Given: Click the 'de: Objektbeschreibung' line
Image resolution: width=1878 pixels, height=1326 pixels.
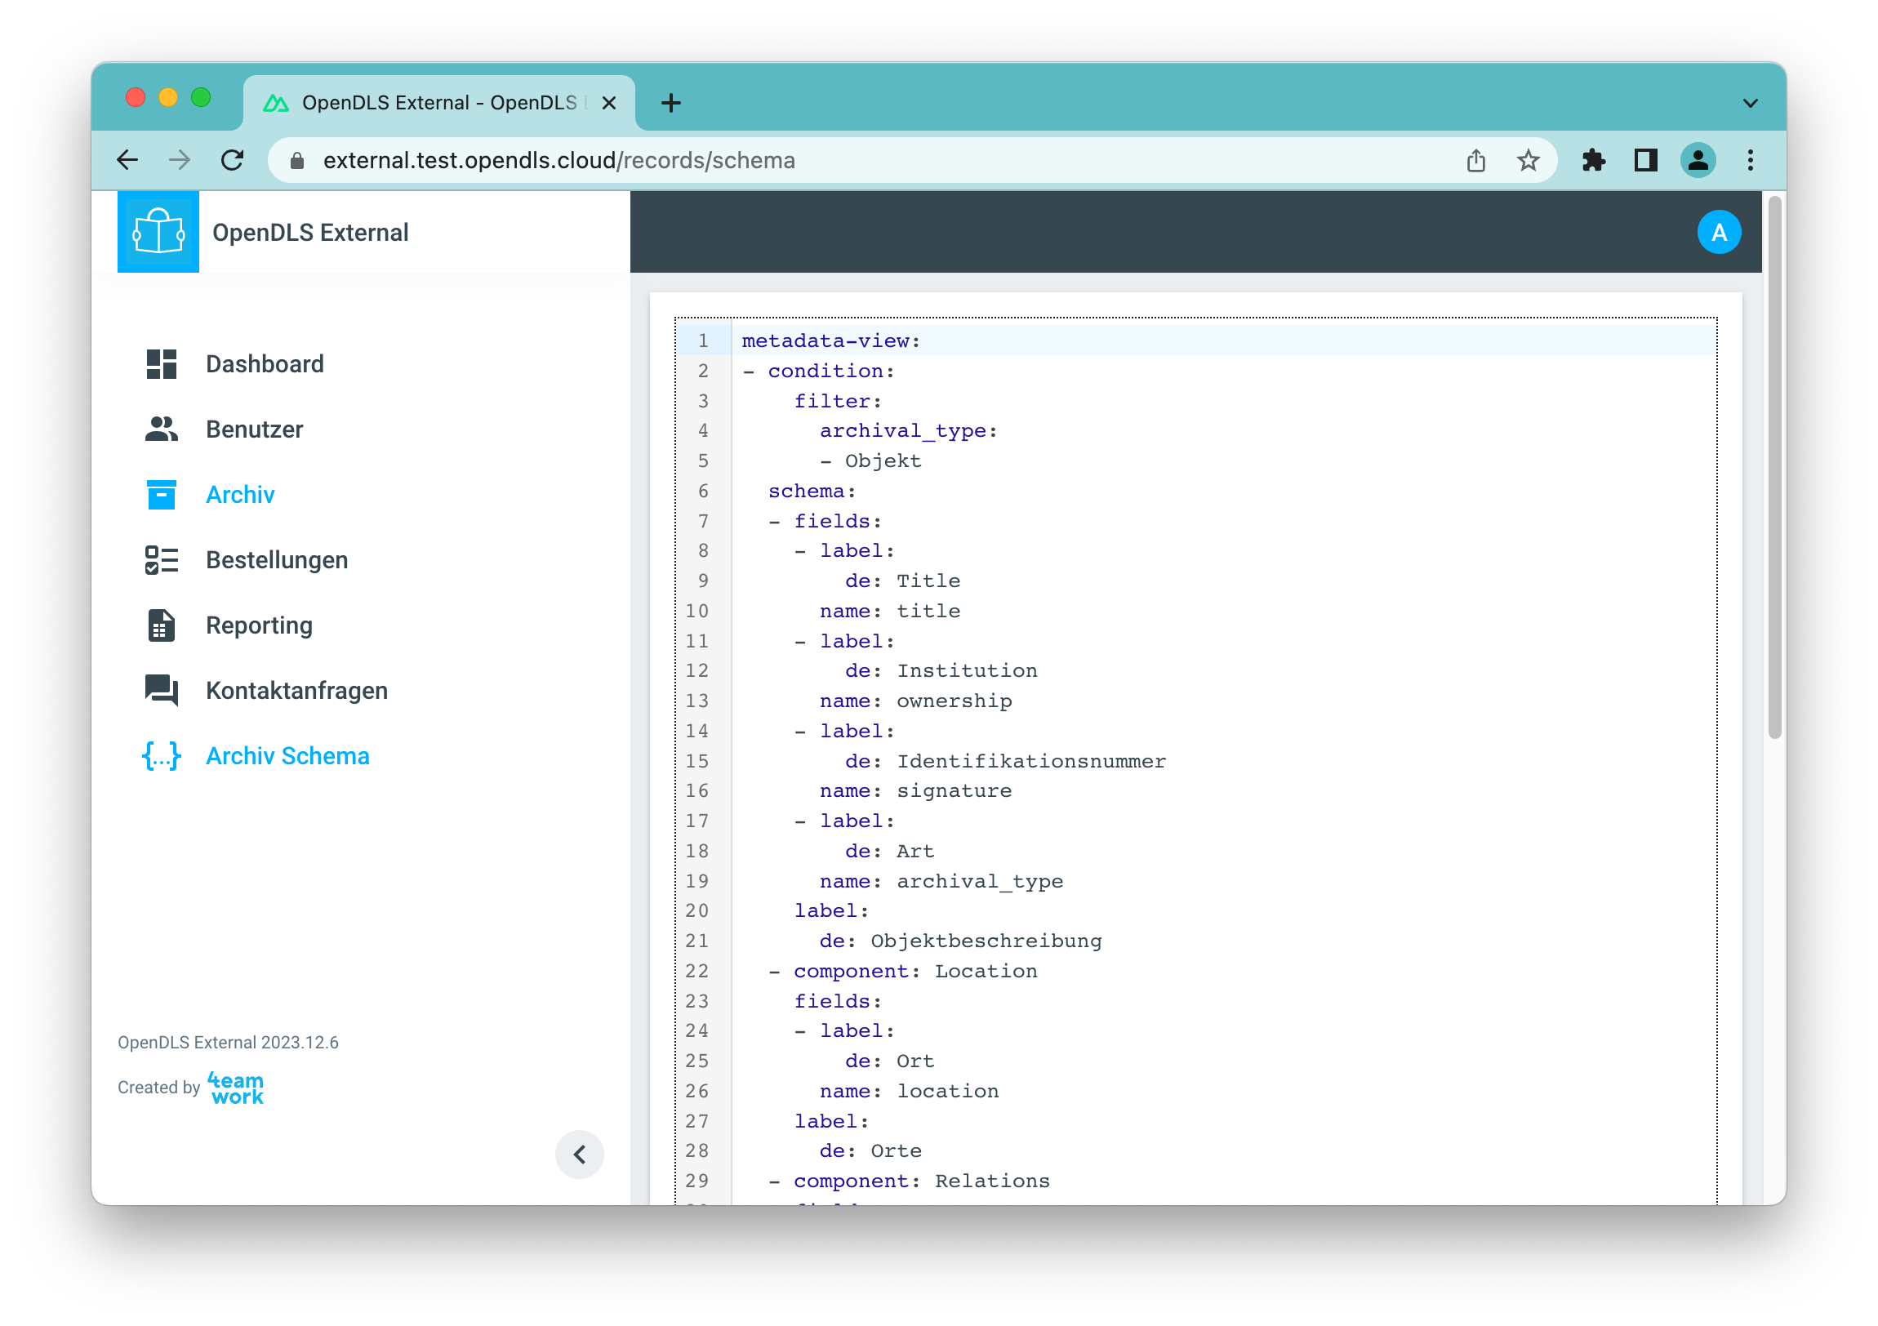Looking at the screenshot, I should [960, 941].
